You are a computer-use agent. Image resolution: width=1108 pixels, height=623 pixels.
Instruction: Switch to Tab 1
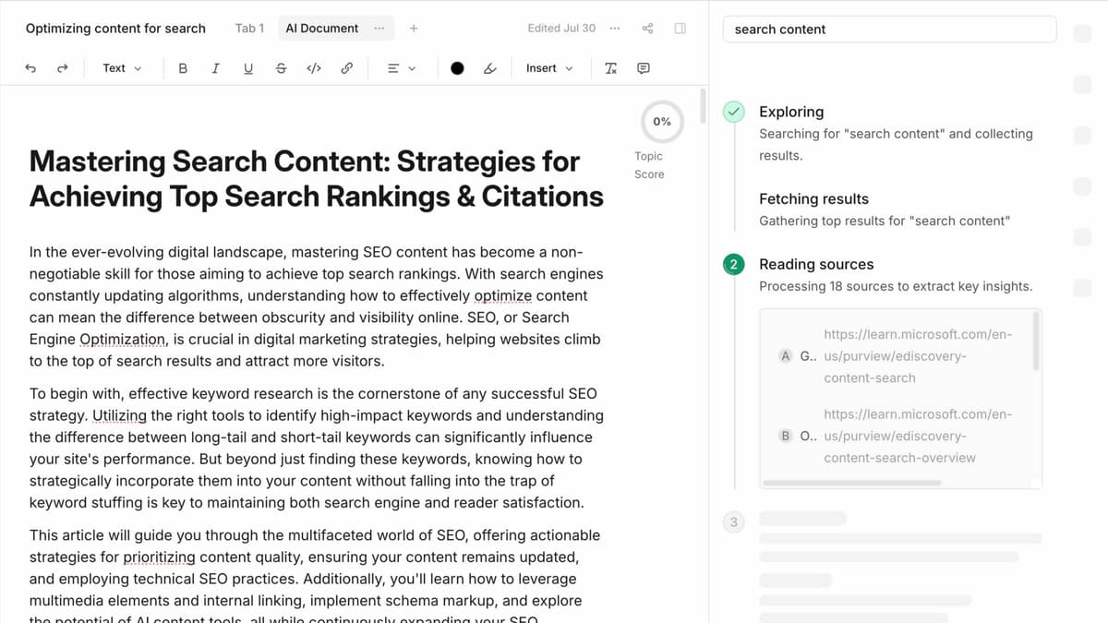tap(249, 29)
